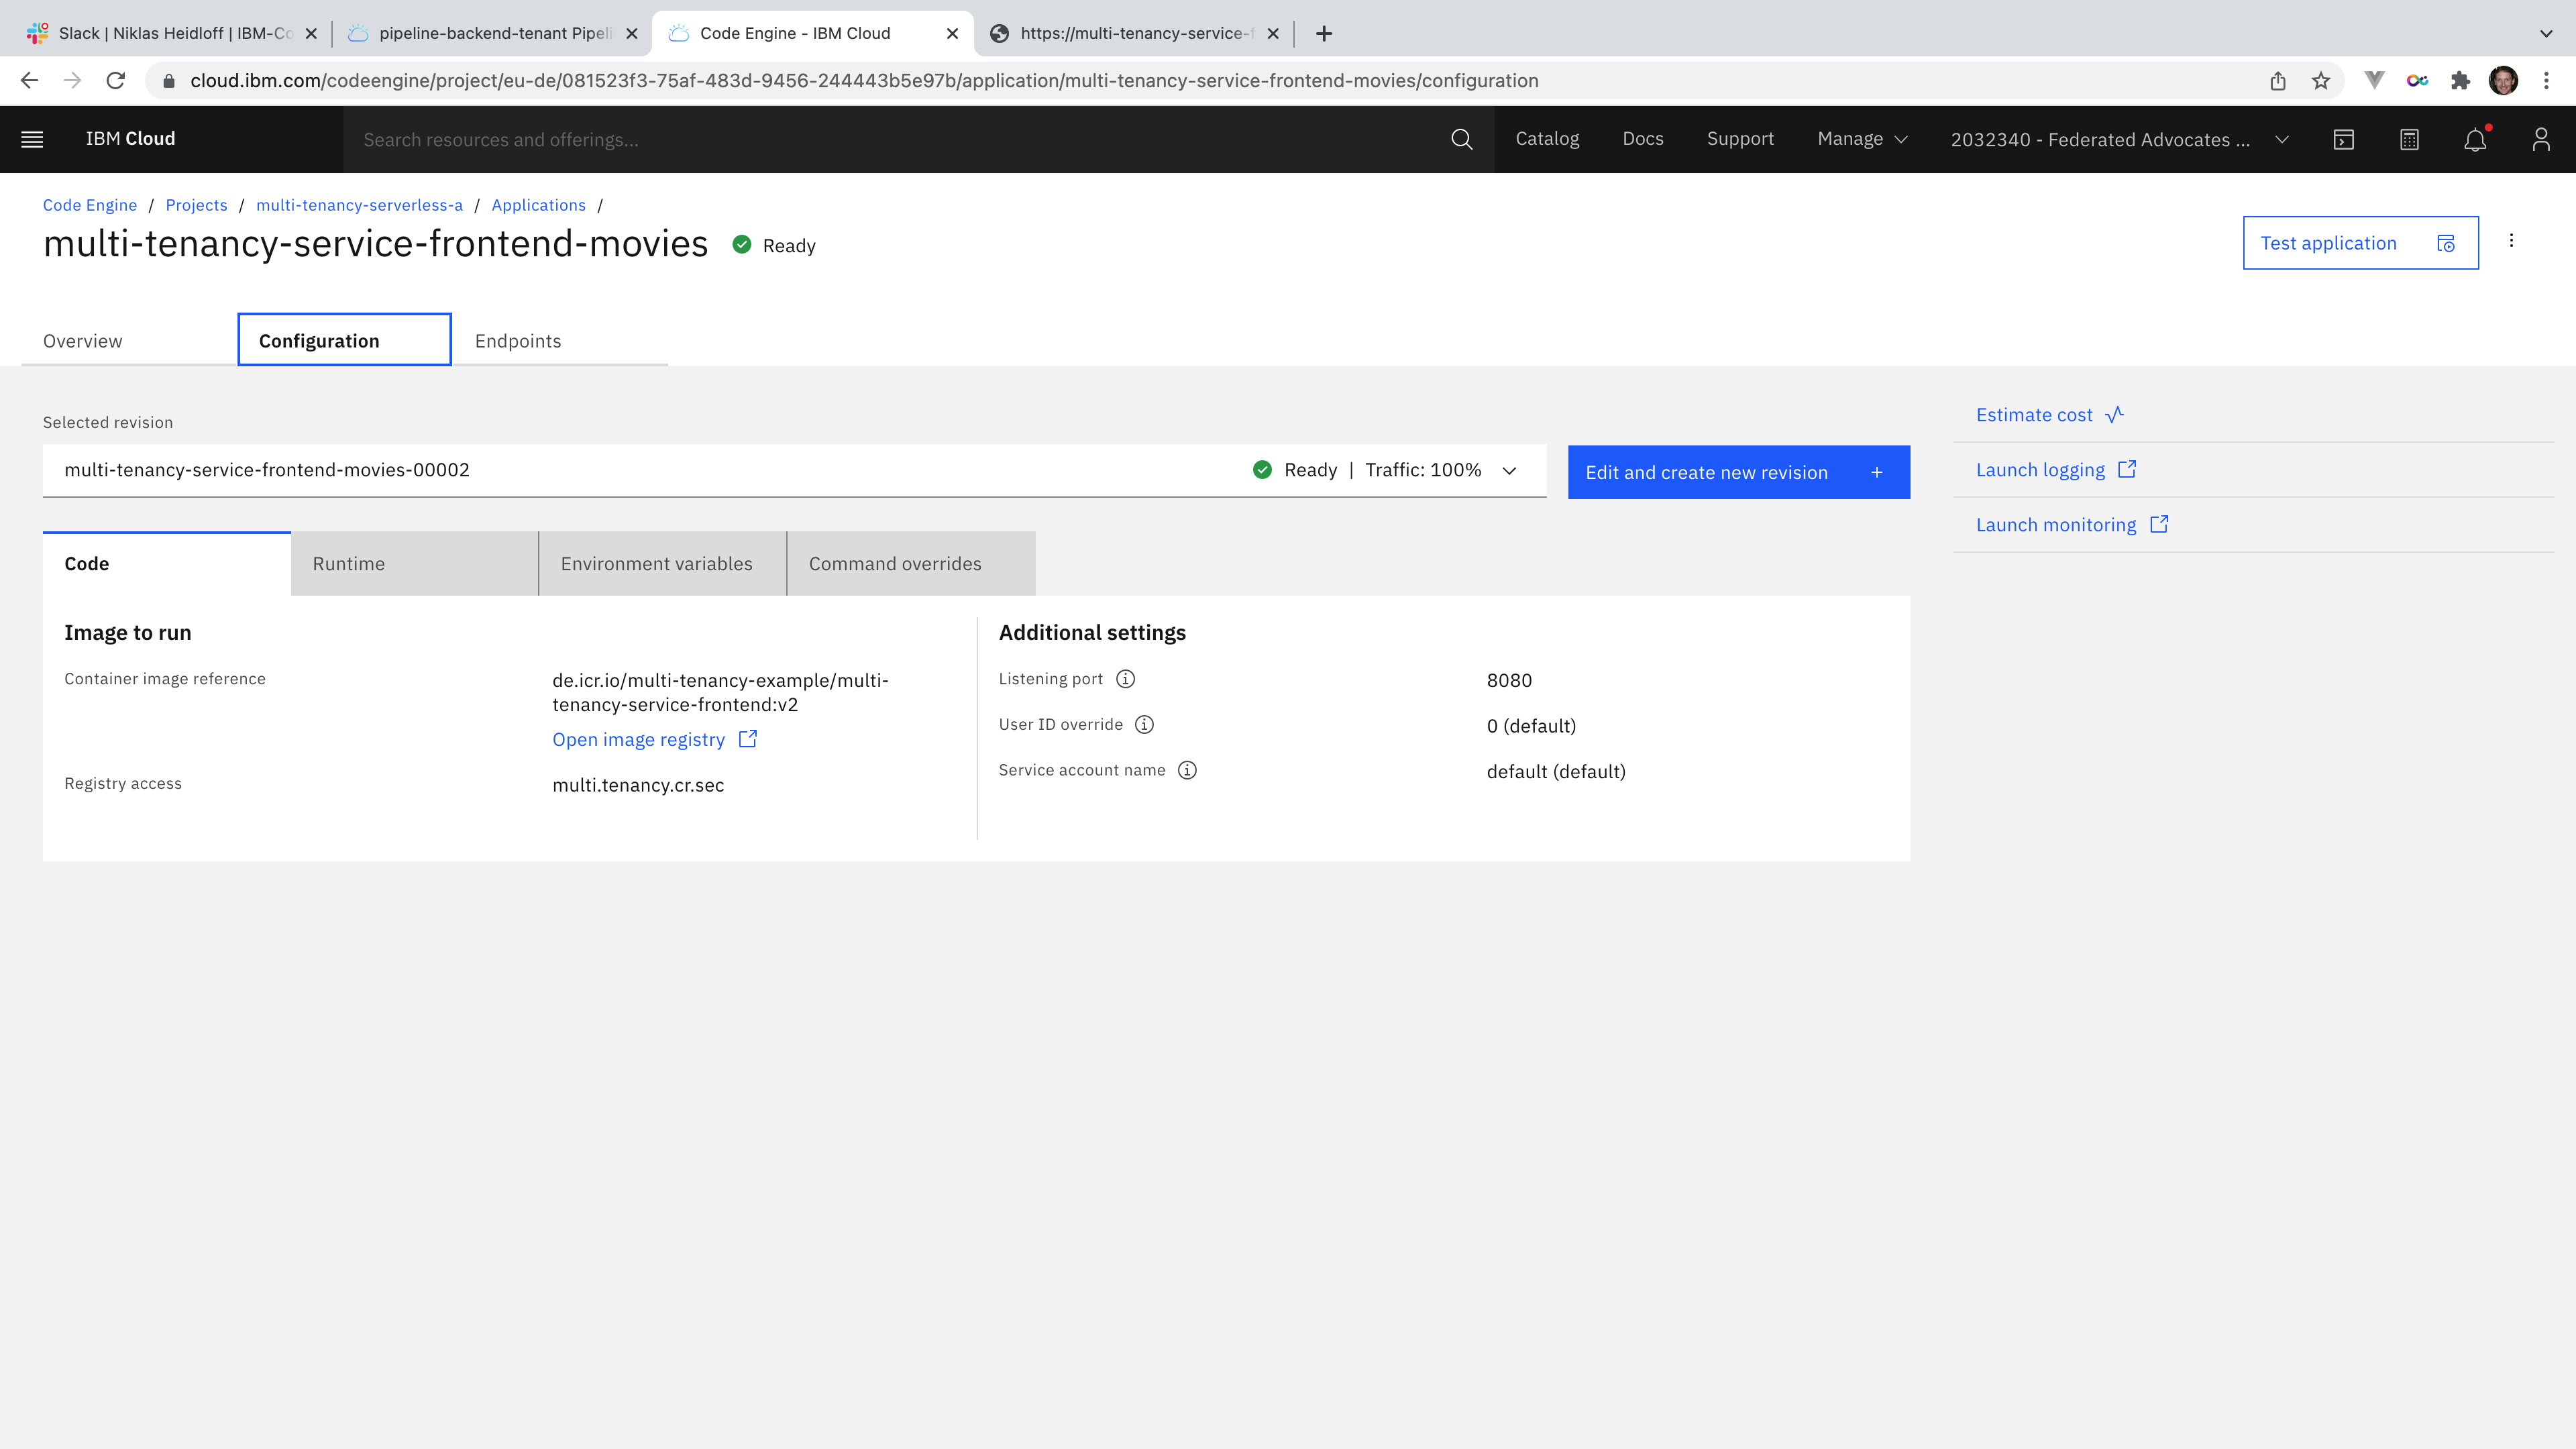The height and width of the screenshot is (1449, 2576).
Task: Expand the selected revision dropdown
Action: click(1509, 470)
